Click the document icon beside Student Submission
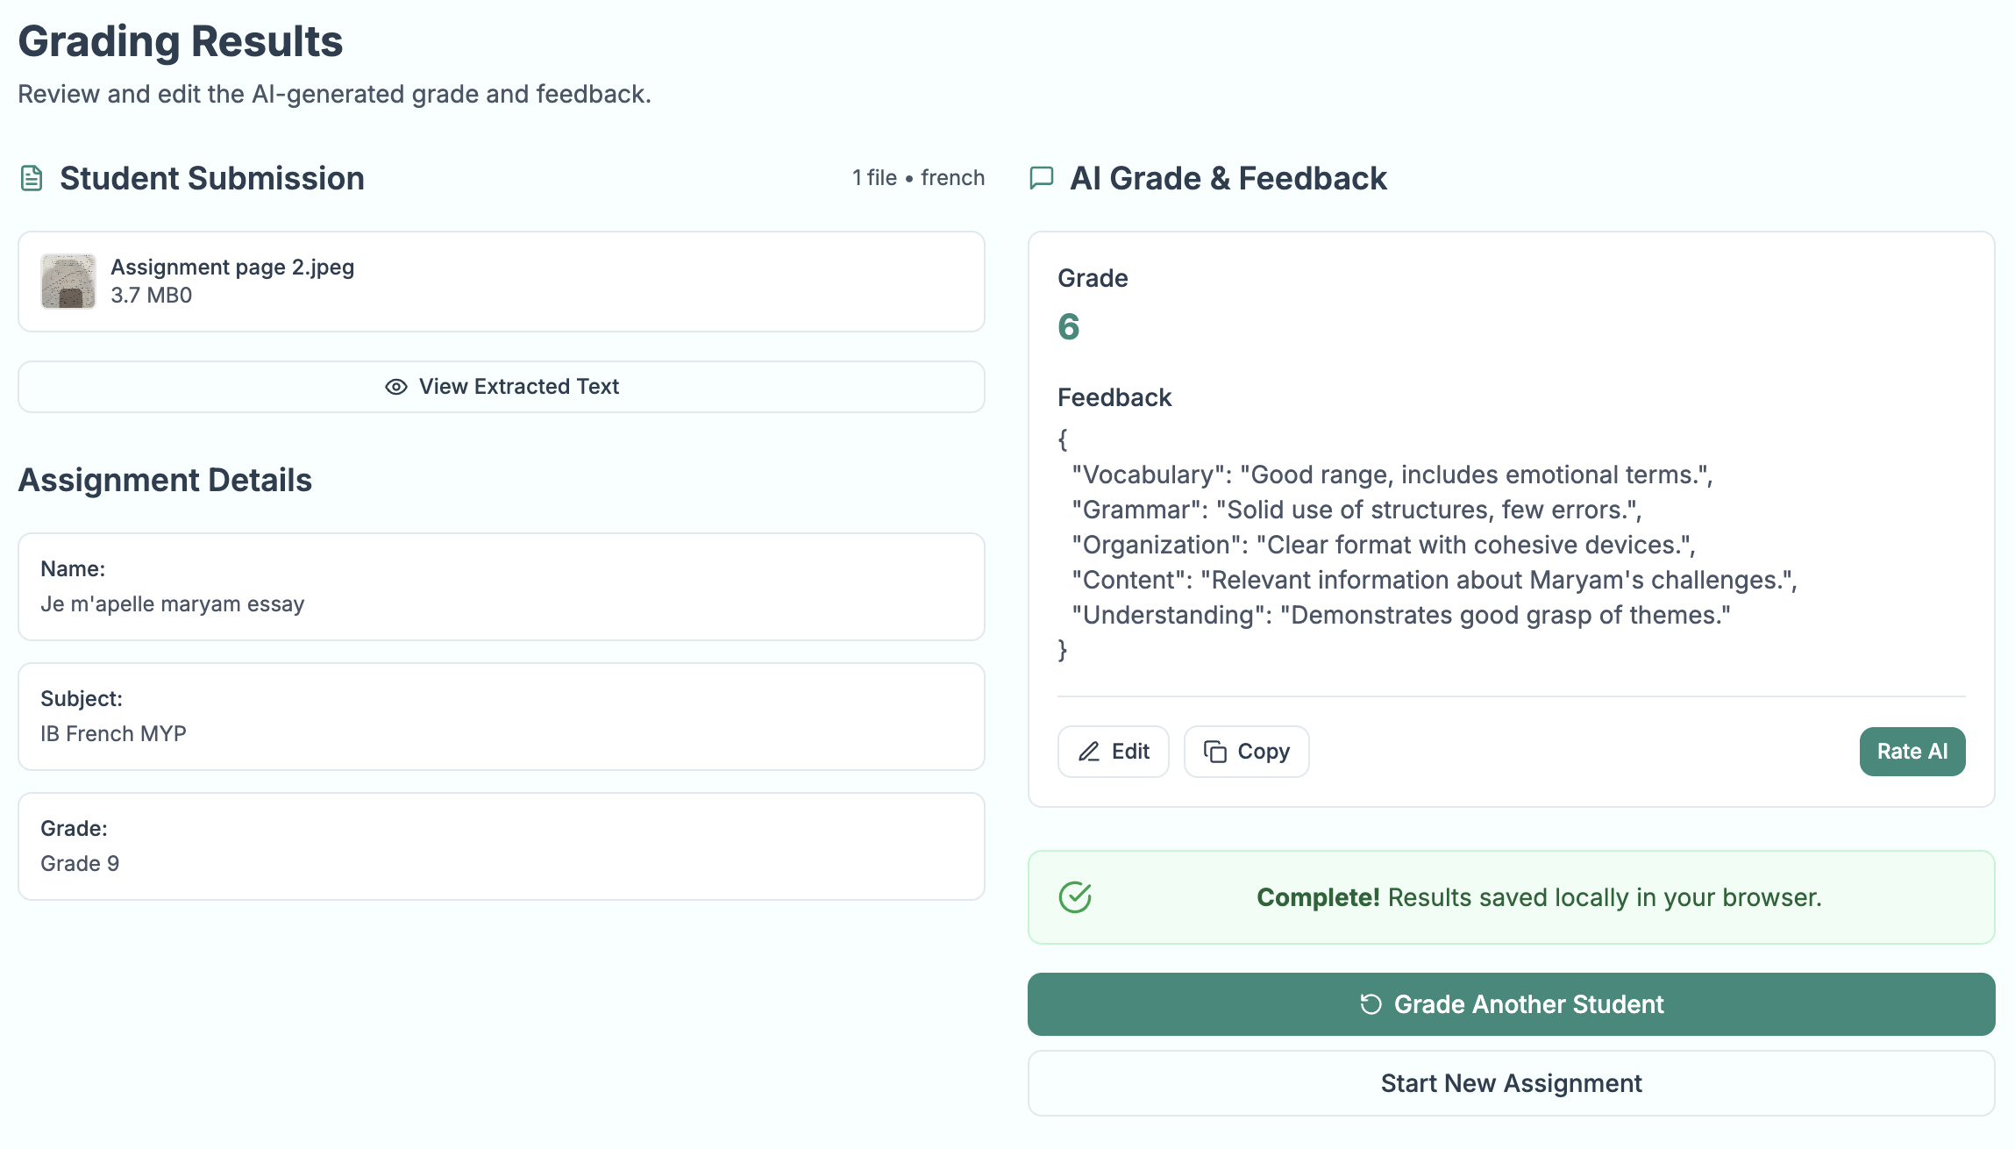 [x=32, y=178]
